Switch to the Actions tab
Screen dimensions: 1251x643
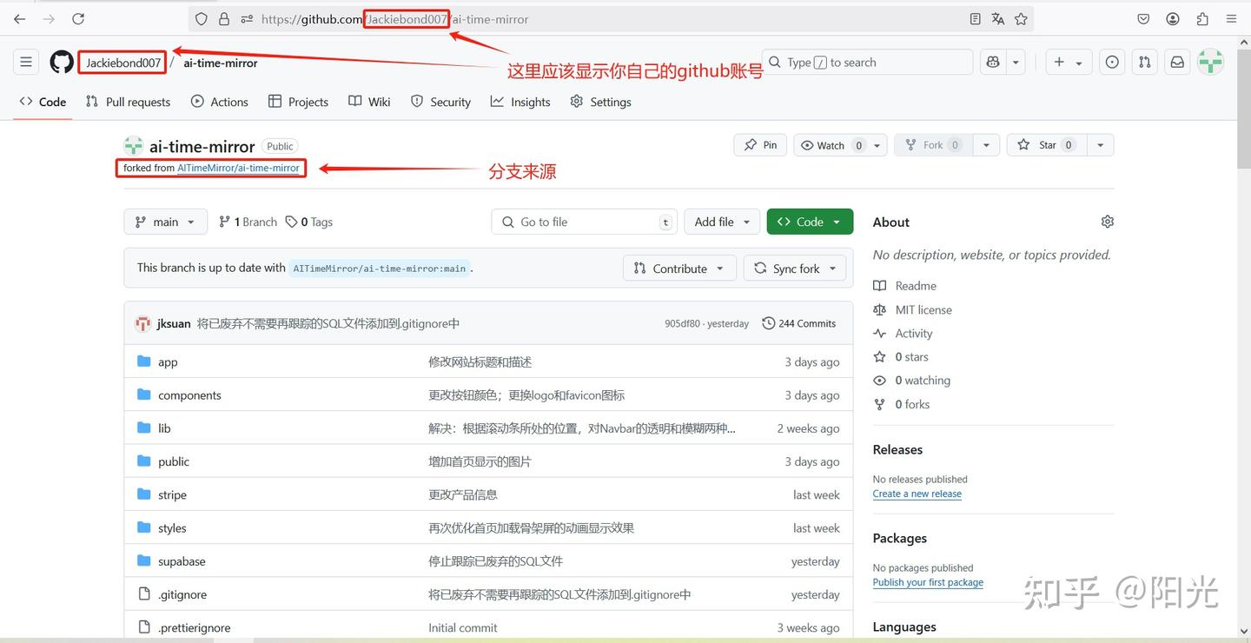(220, 102)
